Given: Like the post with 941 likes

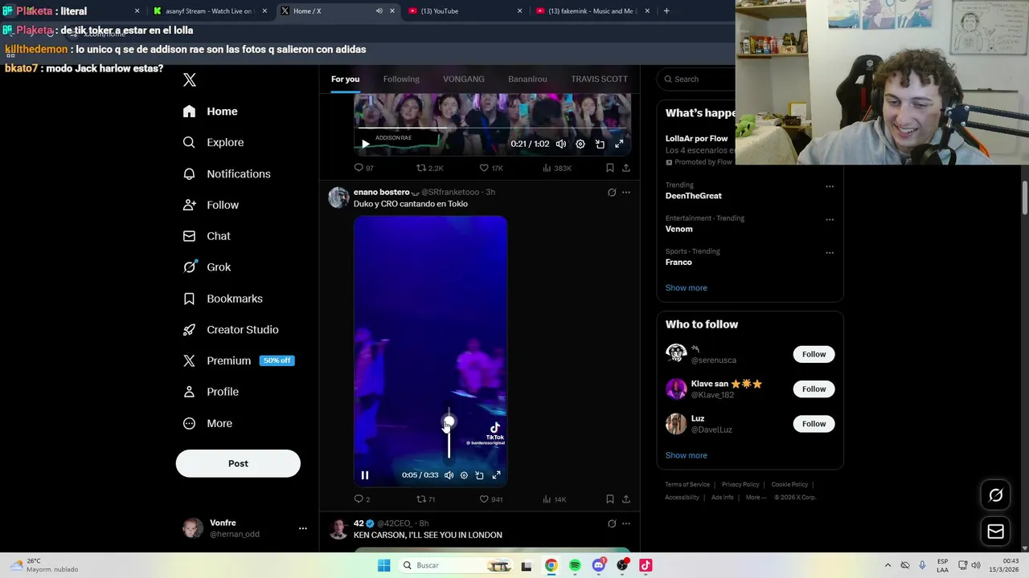Looking at the screenshot, I should (491, 499).
